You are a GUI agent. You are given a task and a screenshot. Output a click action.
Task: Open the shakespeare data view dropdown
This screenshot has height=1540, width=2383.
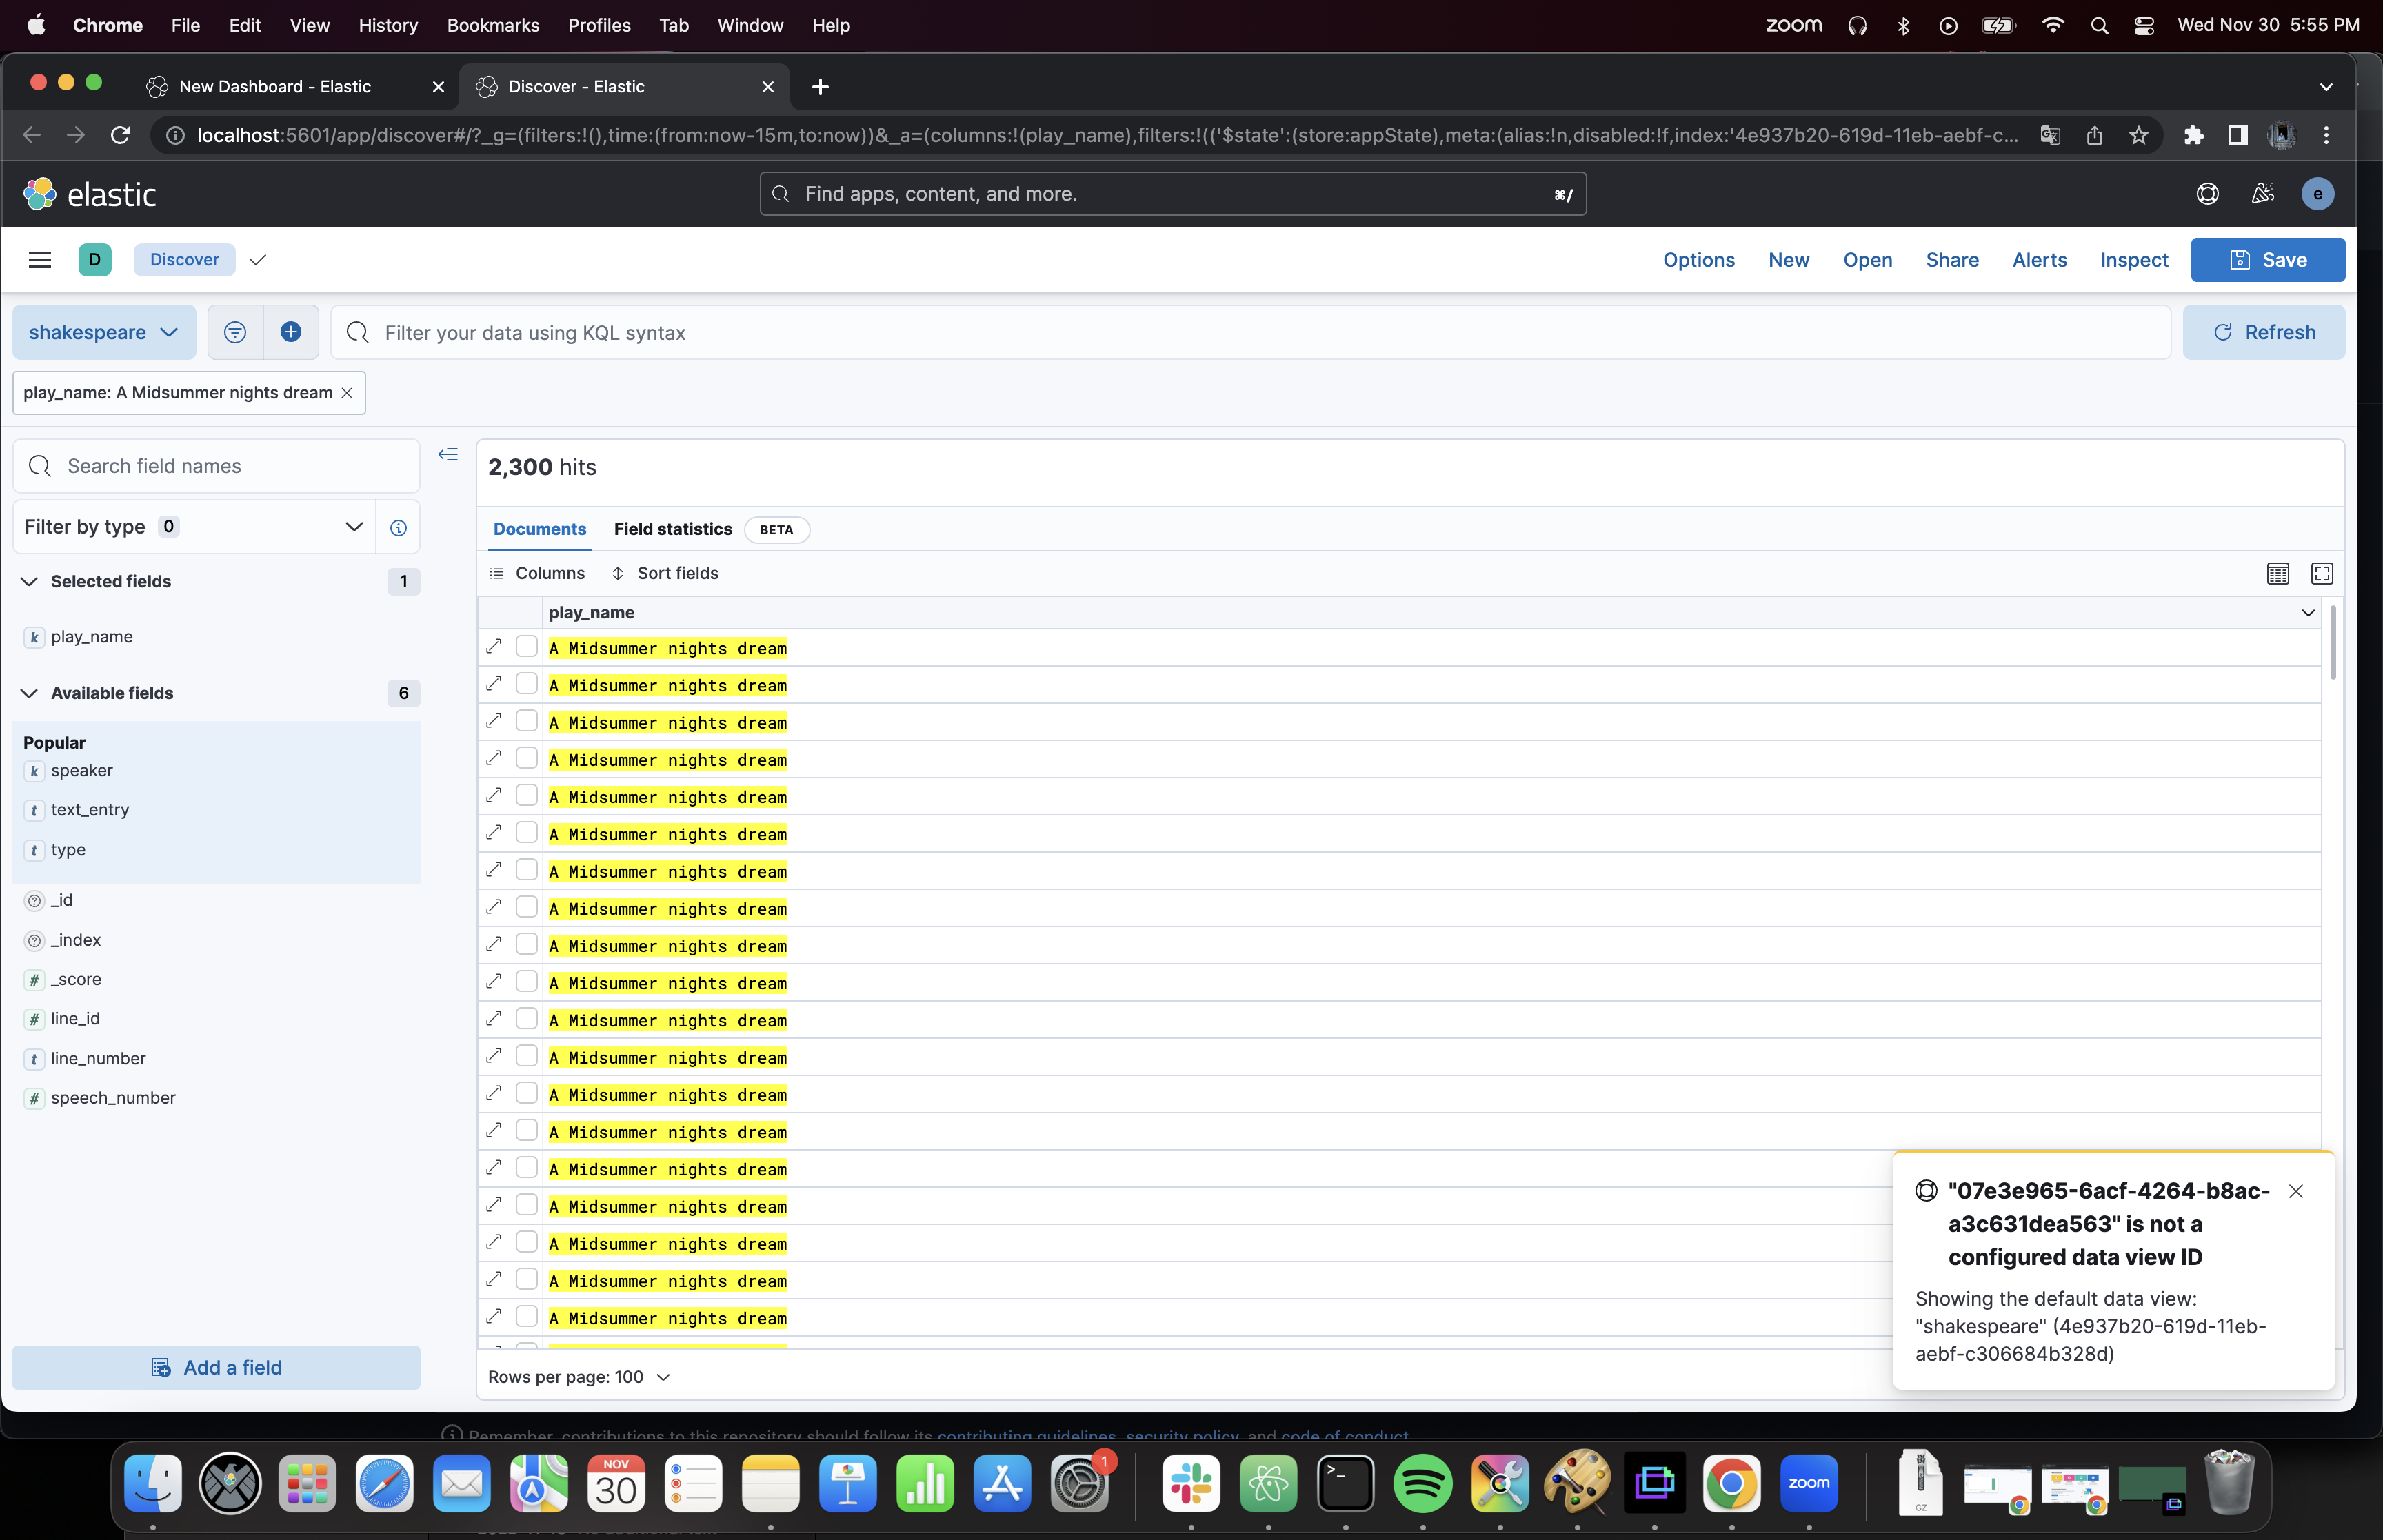tap(103, 332)
